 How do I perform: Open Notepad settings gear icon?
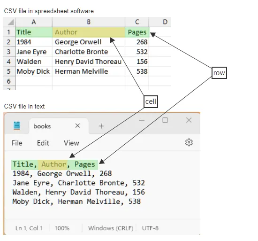coord(189,142)
